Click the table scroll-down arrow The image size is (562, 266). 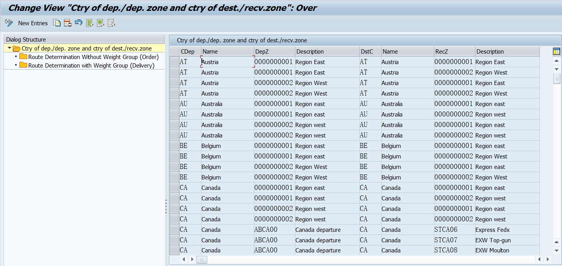[557, 69]
